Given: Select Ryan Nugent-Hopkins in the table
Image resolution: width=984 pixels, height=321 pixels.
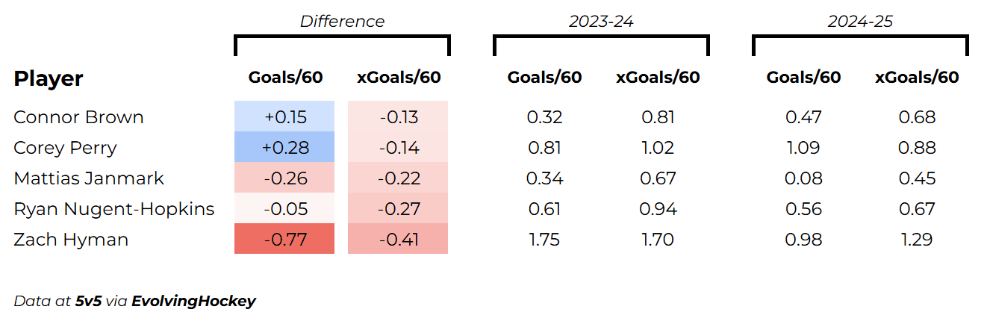Looking at the screenshot, I should 113,209.
